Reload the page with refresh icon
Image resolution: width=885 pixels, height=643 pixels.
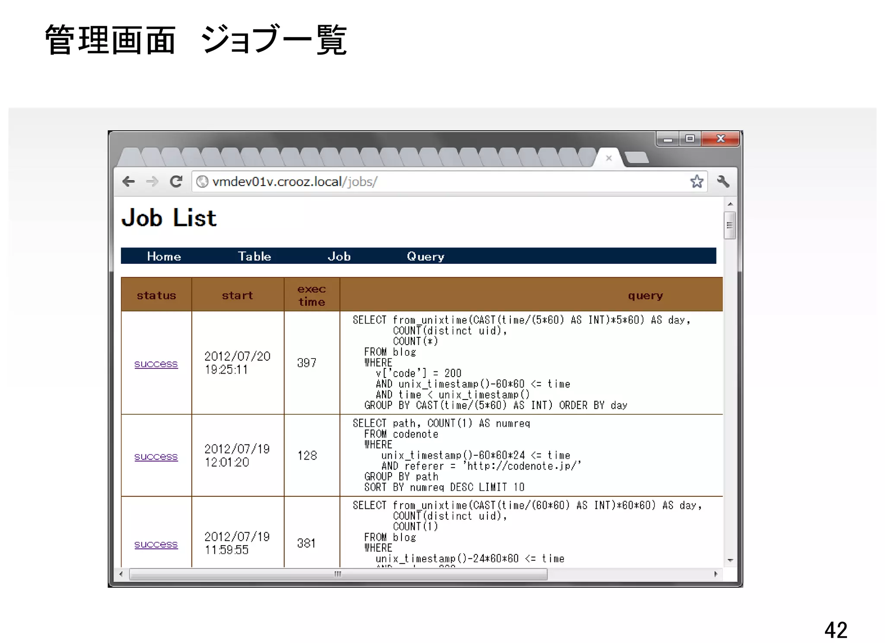pyautogui.click(x=176, y=181)
